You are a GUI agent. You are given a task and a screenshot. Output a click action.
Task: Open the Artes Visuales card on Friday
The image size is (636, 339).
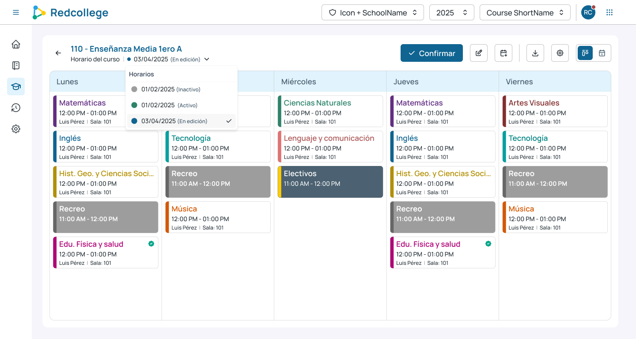pos(555,111)
